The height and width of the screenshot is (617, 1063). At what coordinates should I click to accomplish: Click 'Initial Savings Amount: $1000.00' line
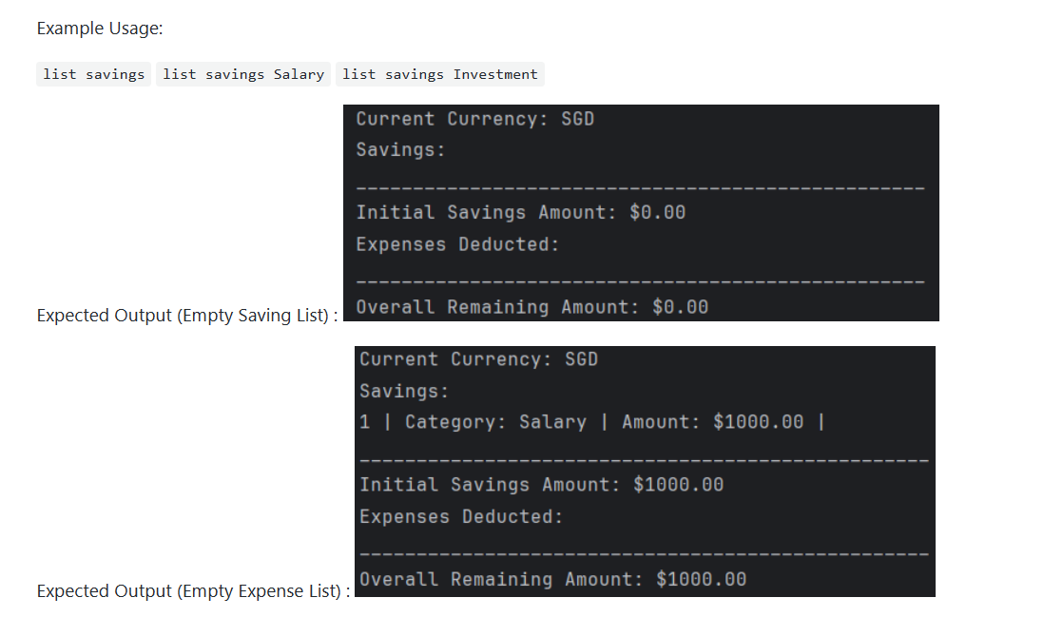pos(542,485)
